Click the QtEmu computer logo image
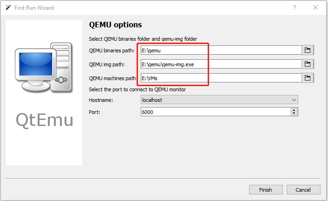 [44, 67]
